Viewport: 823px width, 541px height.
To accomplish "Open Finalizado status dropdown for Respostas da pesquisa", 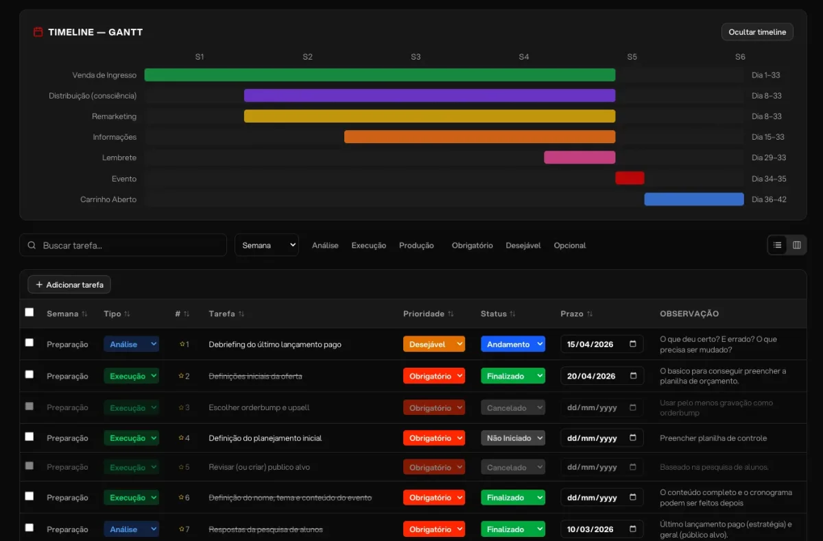I will point(513,529).
